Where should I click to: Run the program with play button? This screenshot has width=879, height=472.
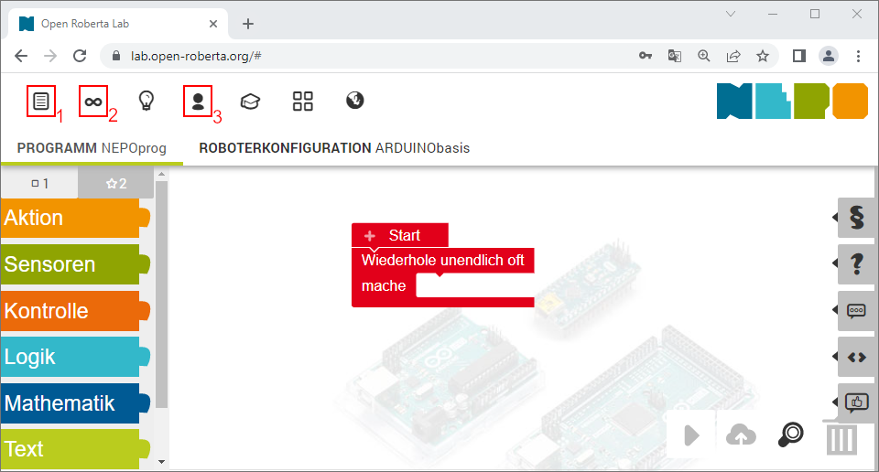point(692,435)
